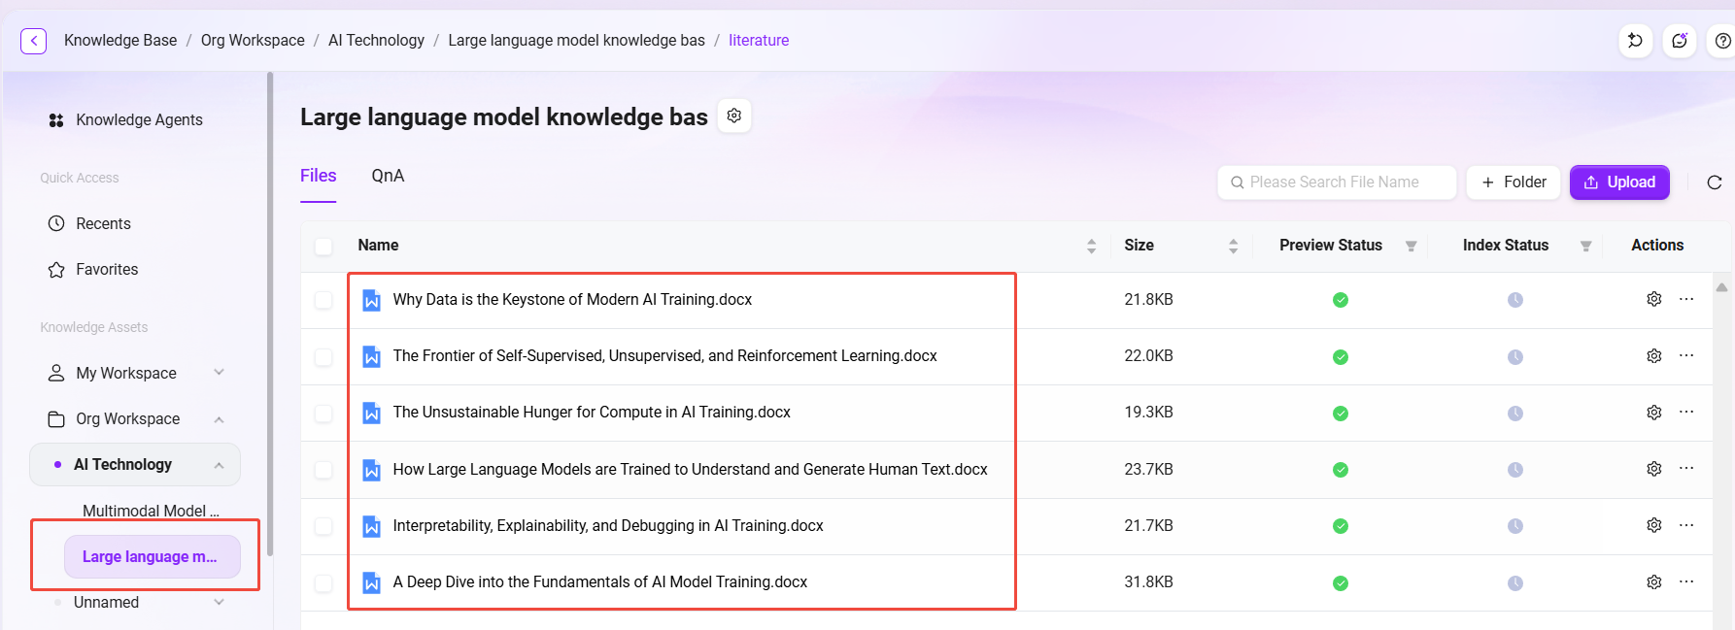
Task: Open settings gear for Why Data row
Action: [1654, 299]
